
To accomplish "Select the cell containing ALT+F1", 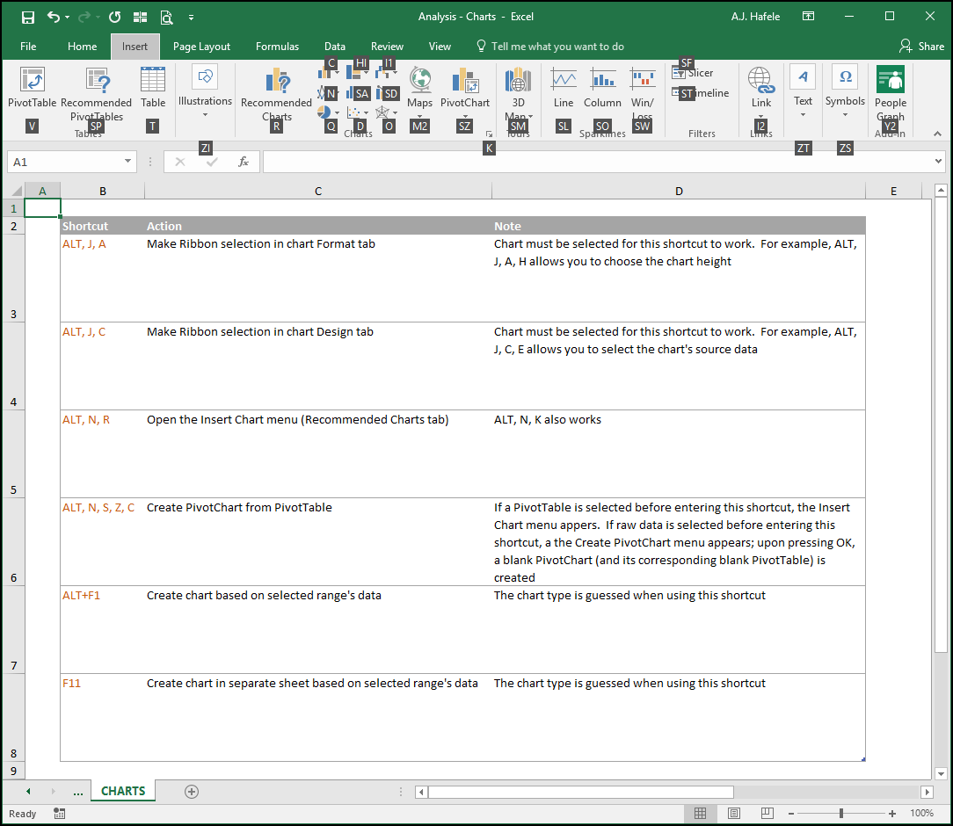I will click(x=103, y=630).
